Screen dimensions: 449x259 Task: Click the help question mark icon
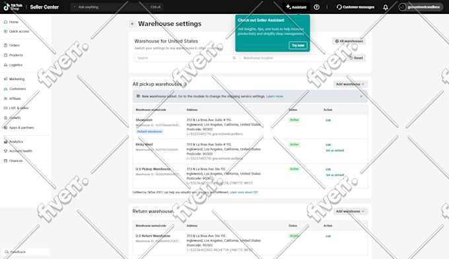pos(316,7)
